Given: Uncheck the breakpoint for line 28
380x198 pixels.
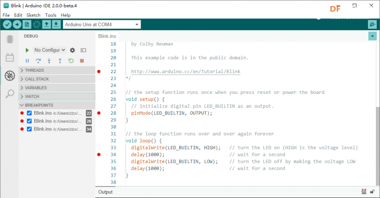Looking at the screenshot, I should point(29,121).
